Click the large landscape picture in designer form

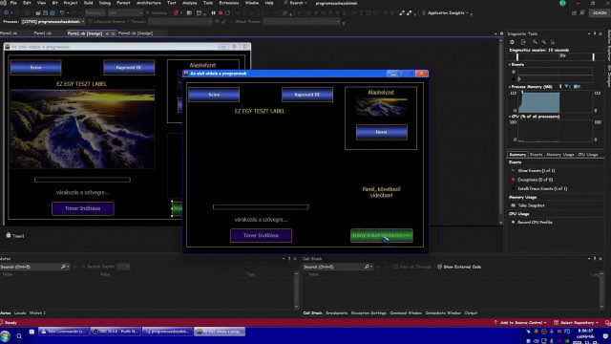(83, 129)
